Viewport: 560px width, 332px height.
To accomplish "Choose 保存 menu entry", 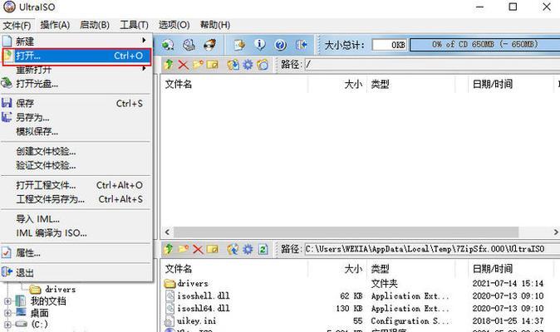I will click(x=76, y=104).
